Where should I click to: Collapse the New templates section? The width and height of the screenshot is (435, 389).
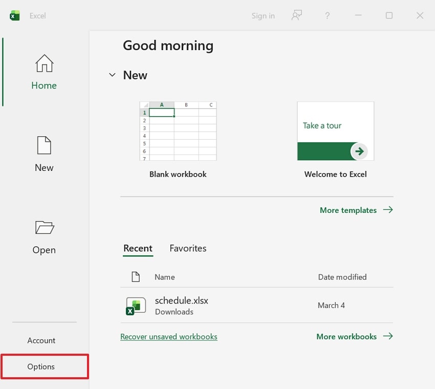(112, 75)
